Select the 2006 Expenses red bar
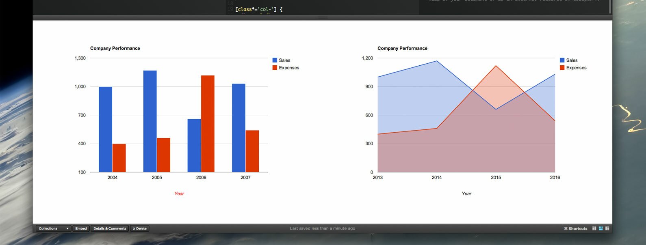Screen dimensions: 646x245 (208, 124)
